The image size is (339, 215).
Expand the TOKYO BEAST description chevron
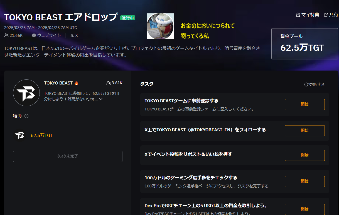pyautogui.click(x=101, y=99)
